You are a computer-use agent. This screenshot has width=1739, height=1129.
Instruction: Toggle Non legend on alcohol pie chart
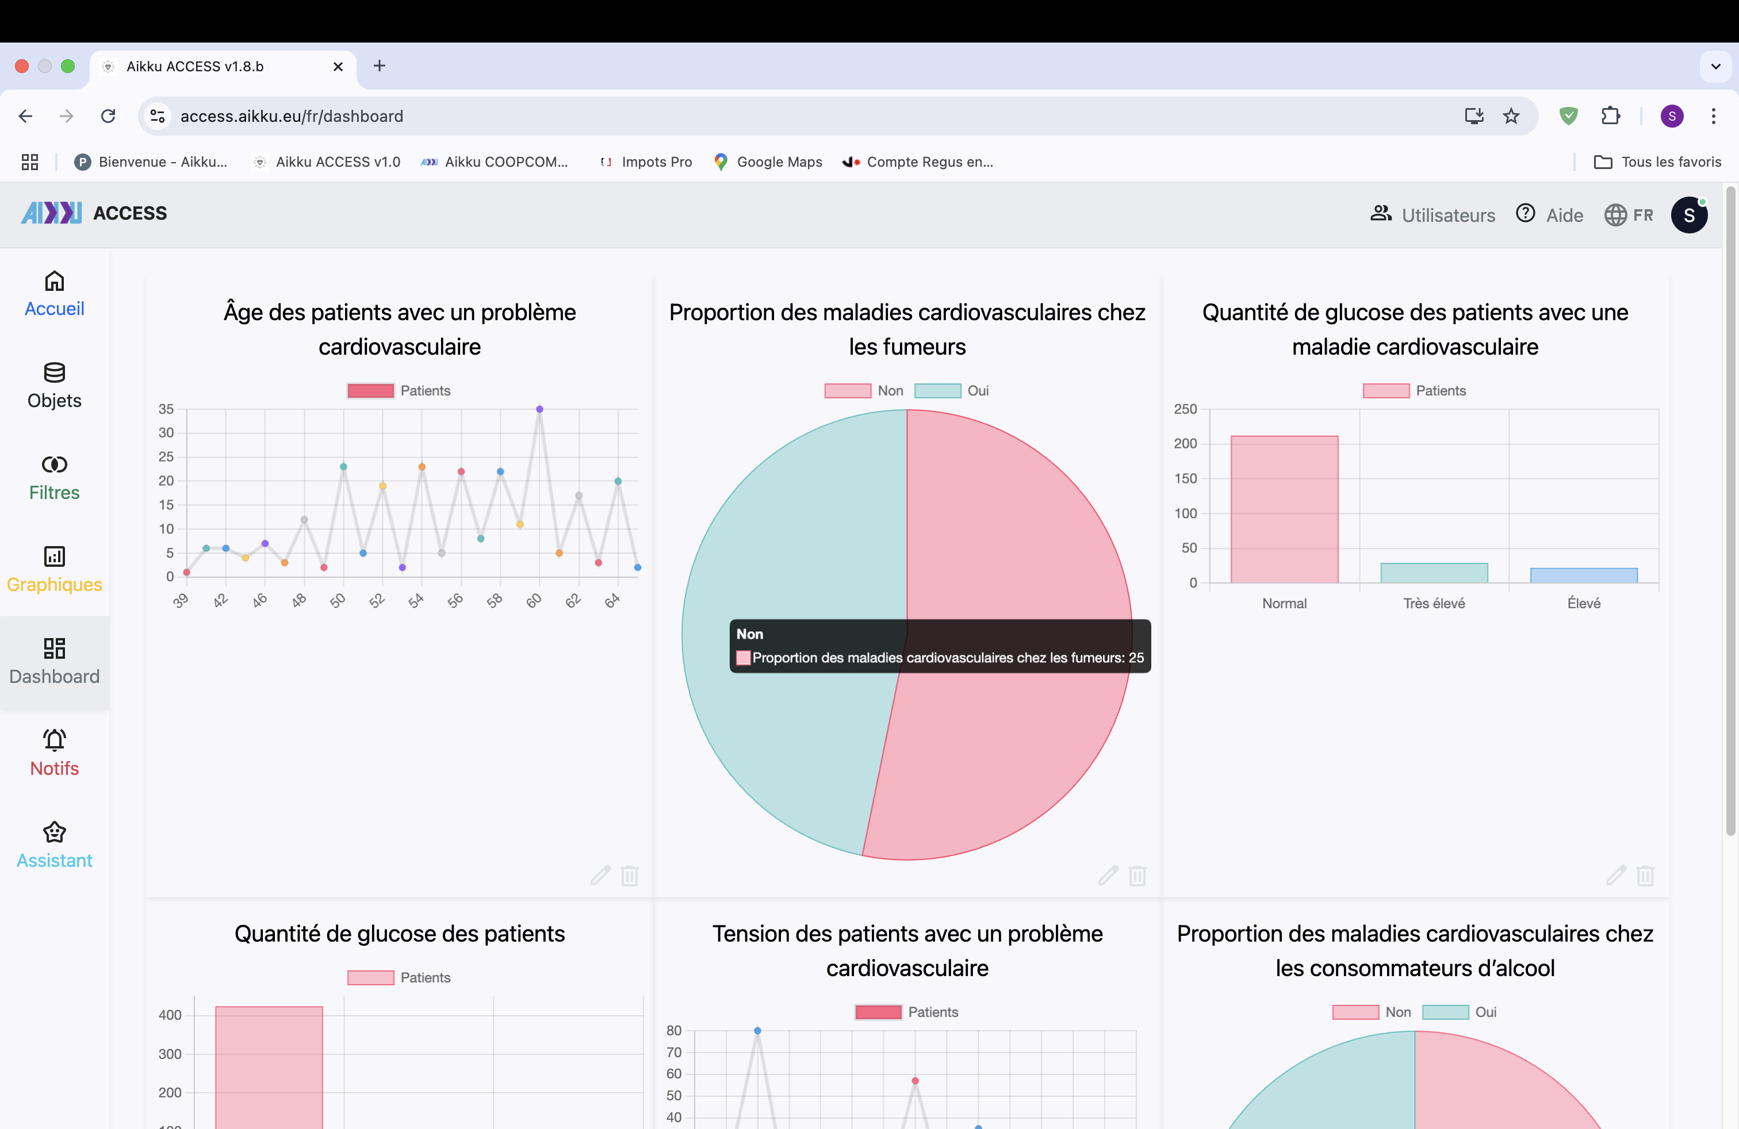tap(1372, 1012)
